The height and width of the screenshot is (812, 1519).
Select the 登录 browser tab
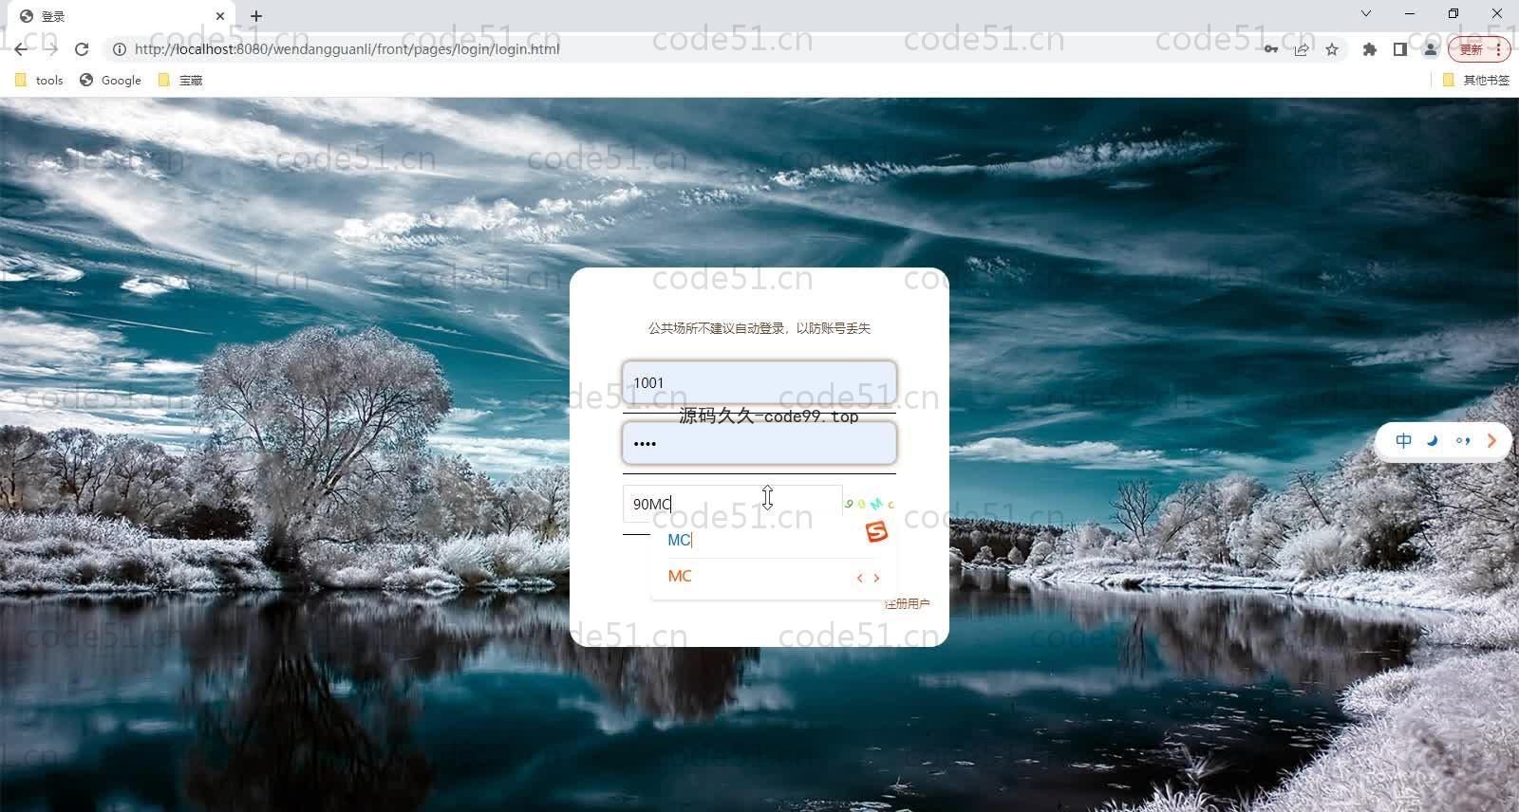click(x=122, y=16)
